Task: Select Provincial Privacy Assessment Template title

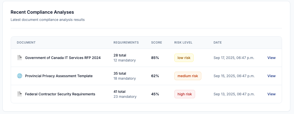Action: point(59,76)
